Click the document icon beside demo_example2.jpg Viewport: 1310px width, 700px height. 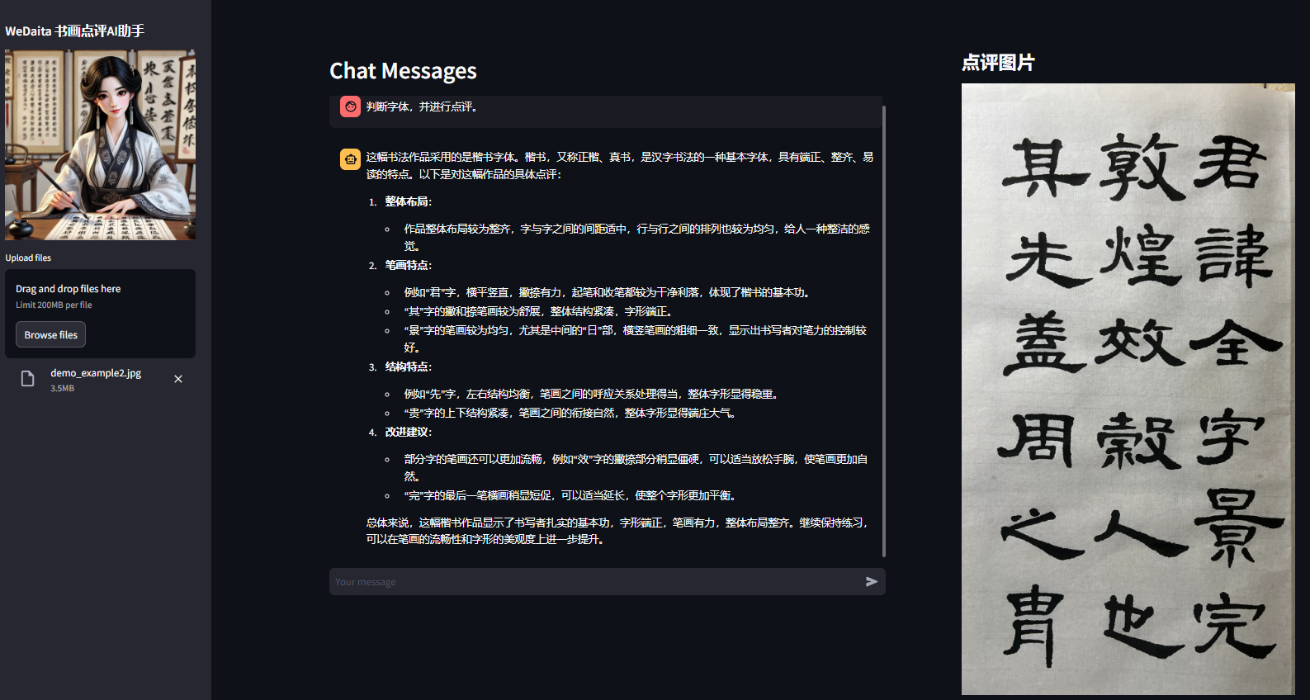[x=28, y=379]
